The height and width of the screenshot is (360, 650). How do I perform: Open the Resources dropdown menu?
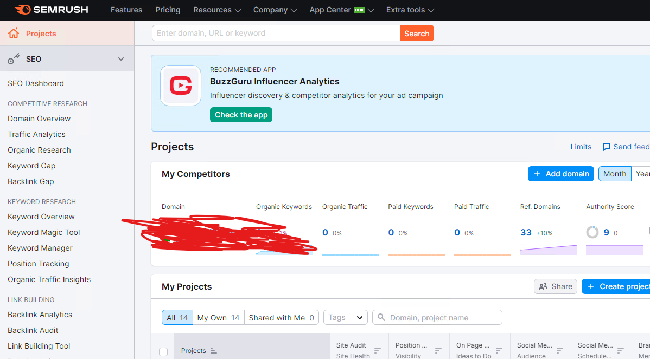[x=217, y=10]
